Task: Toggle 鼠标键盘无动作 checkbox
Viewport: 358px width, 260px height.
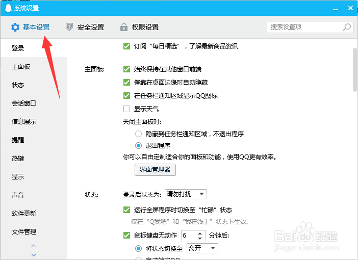Action: click(126, 235)
